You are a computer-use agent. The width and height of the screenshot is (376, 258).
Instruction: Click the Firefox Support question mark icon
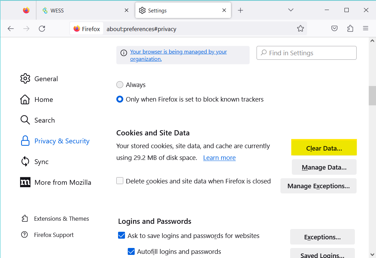pyautogui.click(x=25, y=235)
